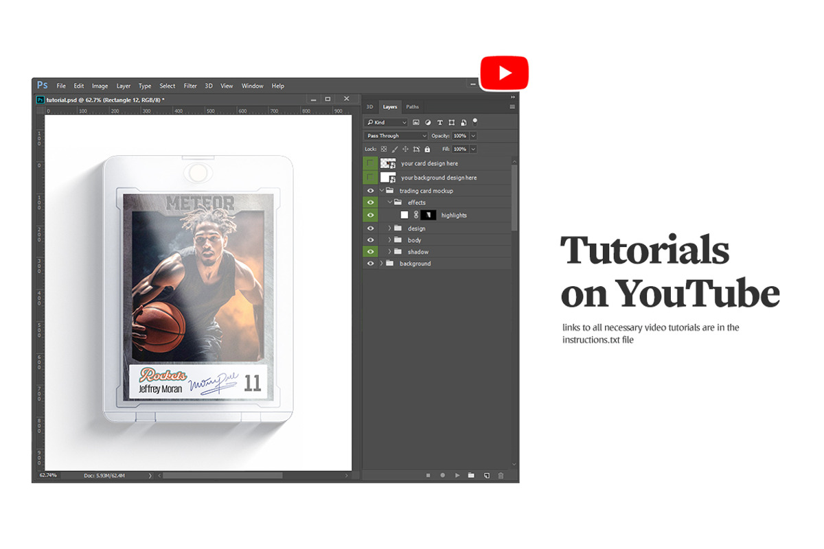Lock transparent pixels in Layers panel
This screenshot has width=824, height=549.
point(384,149)
